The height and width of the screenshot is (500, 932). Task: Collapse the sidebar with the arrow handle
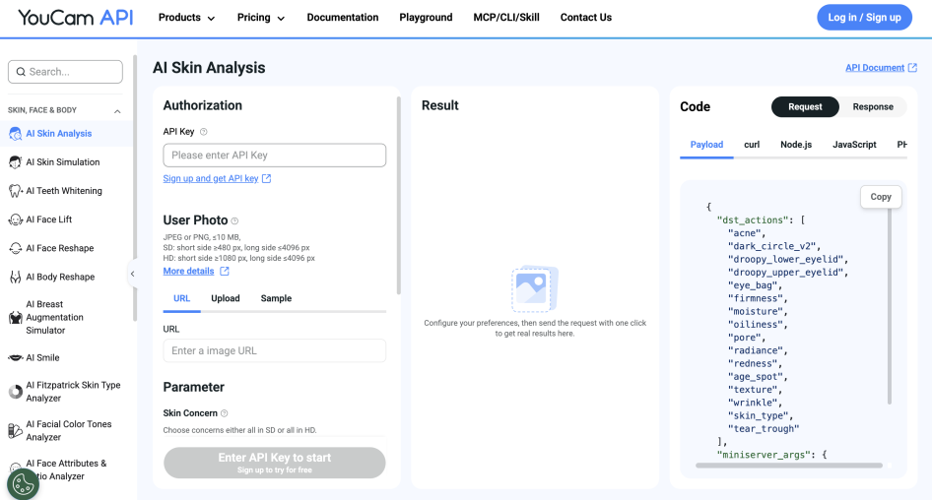133,274
